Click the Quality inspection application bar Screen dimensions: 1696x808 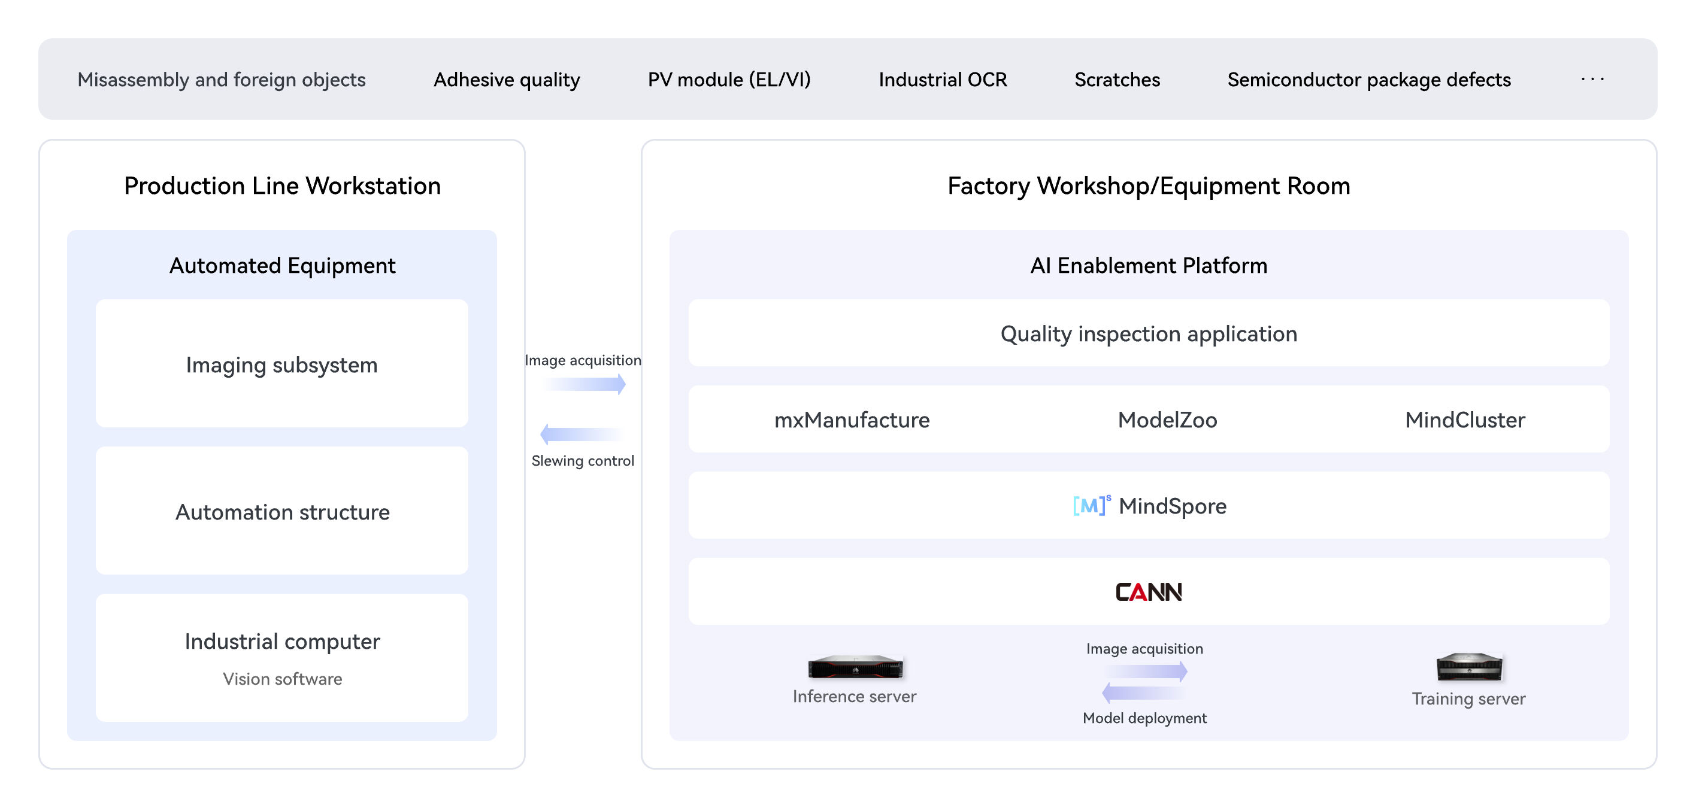1148,333
